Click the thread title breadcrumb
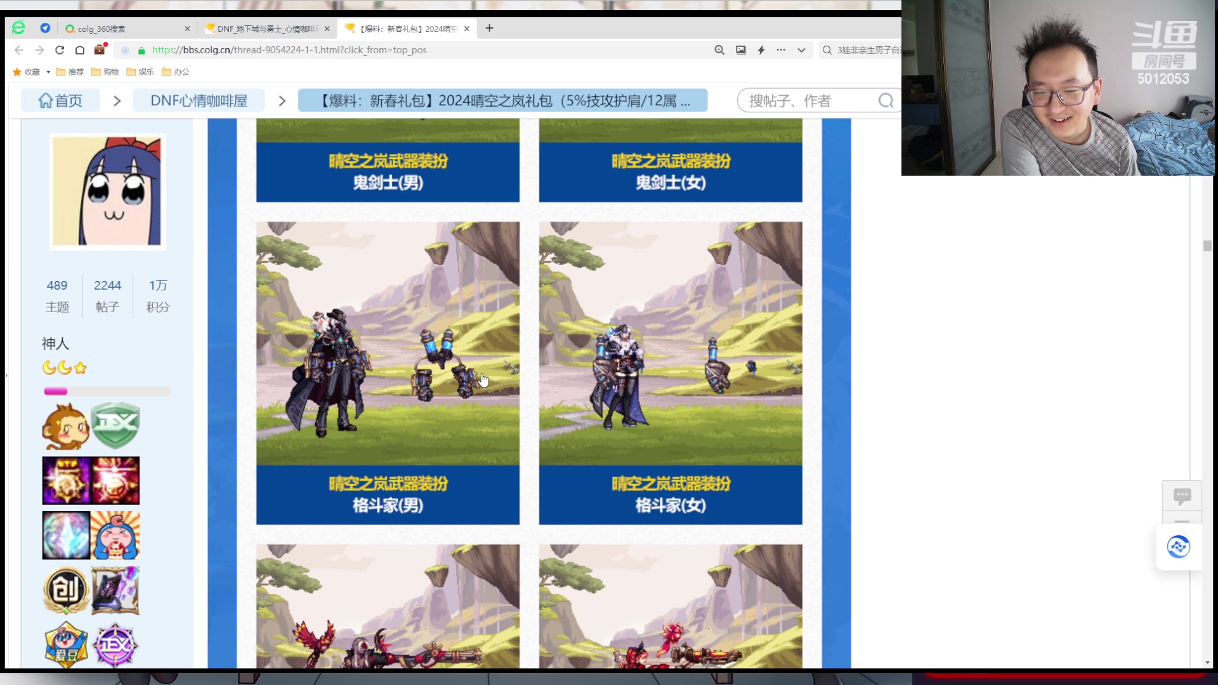Viewport: 1218px width, 685px height. click(502, 101)
